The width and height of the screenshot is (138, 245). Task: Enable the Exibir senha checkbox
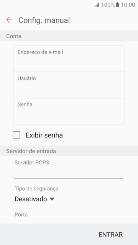point(16,135)
